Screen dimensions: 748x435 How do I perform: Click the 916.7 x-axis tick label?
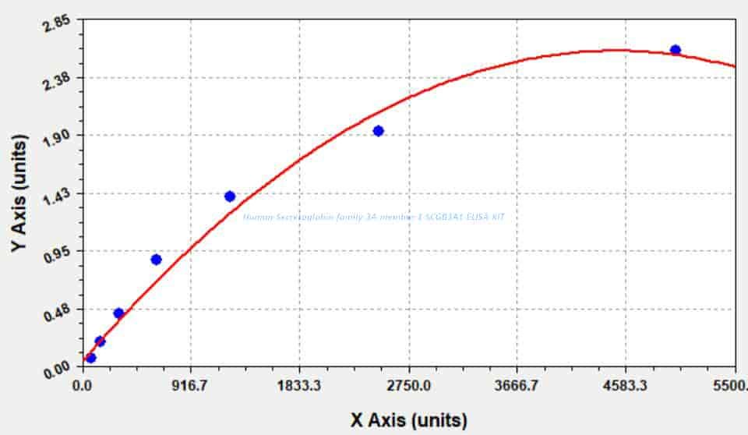(x=190, y=385)
